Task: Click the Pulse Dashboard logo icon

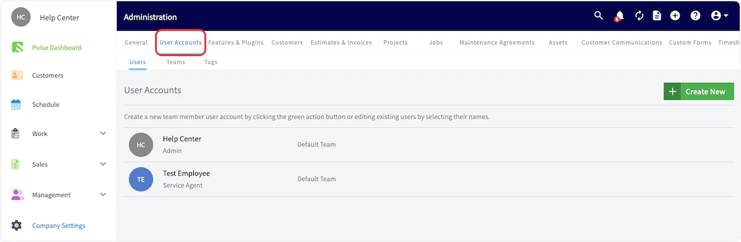Action: coord(17,48)
